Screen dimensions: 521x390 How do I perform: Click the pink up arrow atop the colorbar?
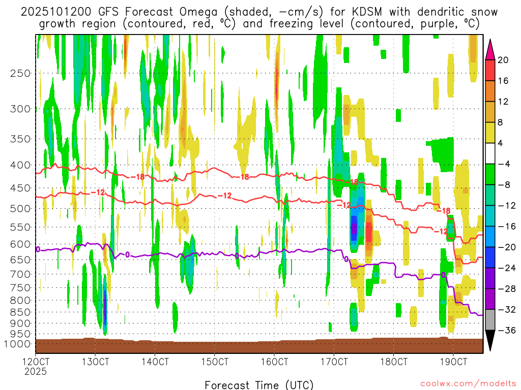pos(490,49)
